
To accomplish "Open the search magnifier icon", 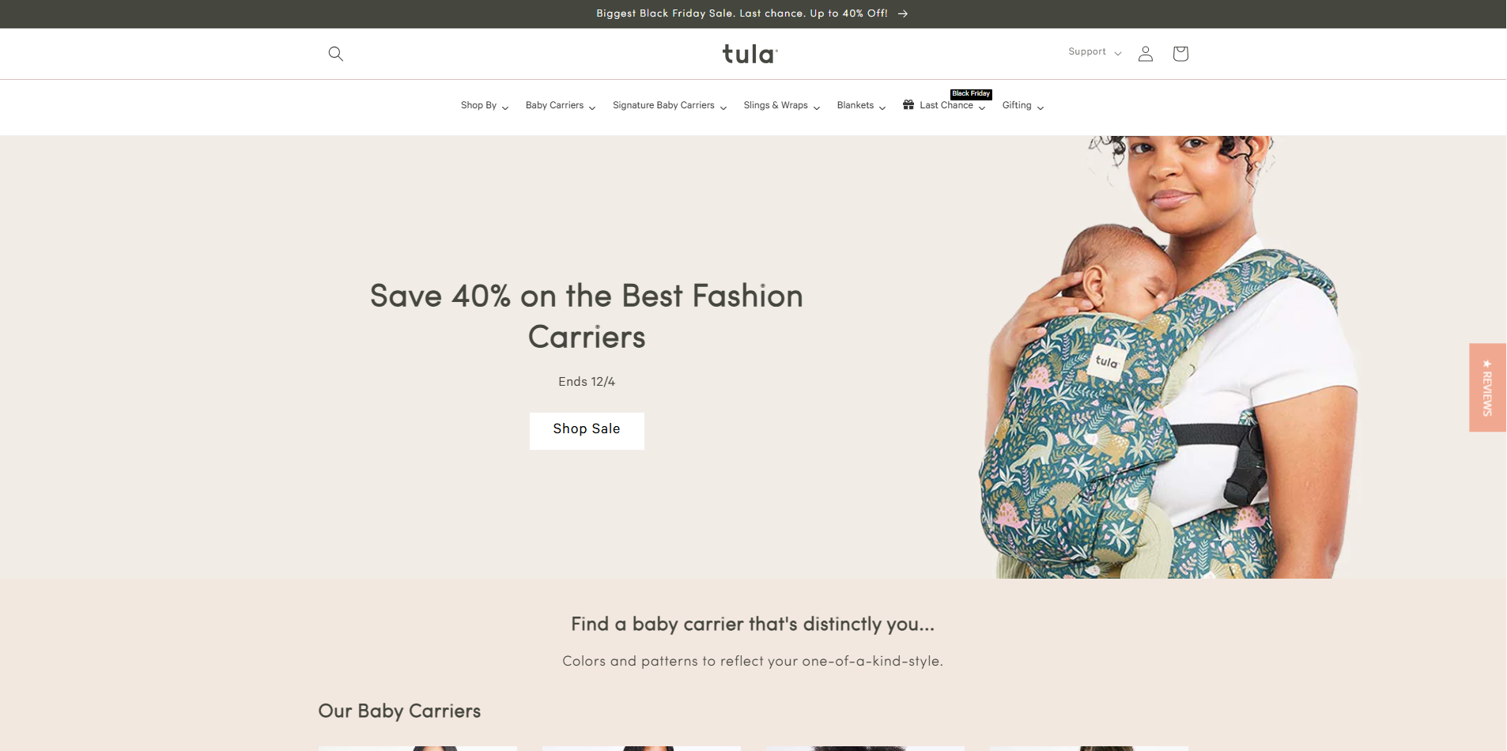I will point(336,54).
